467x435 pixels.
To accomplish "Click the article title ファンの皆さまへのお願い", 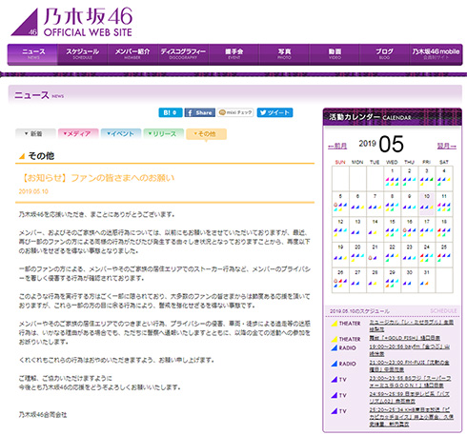I will tap(97, 178).
